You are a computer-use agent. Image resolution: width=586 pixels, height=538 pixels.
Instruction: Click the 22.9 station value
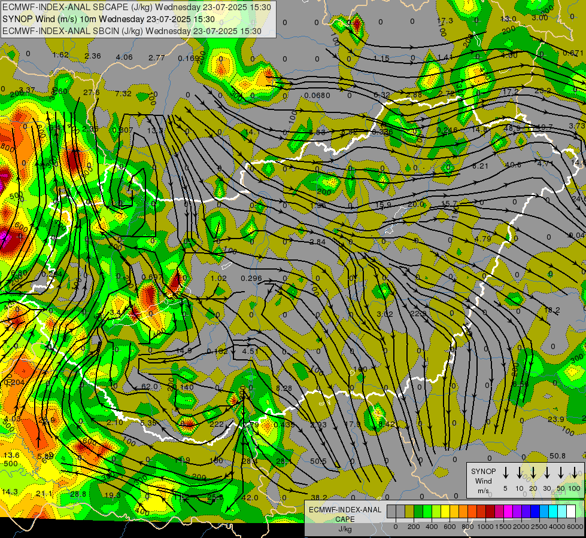pos(418,314)
